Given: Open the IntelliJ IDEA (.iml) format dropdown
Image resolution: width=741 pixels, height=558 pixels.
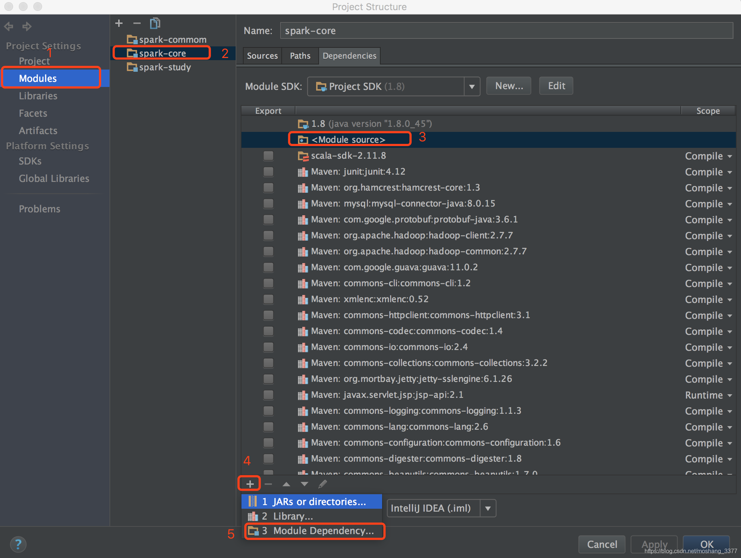Looking at the screenshot, I should point(488,508).
